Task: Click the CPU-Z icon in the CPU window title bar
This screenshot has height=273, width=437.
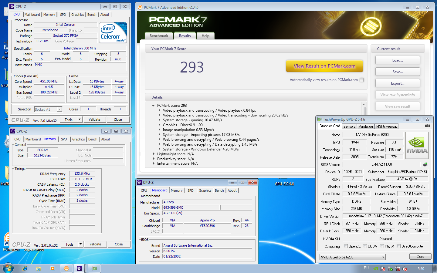Action: point(12,6)
